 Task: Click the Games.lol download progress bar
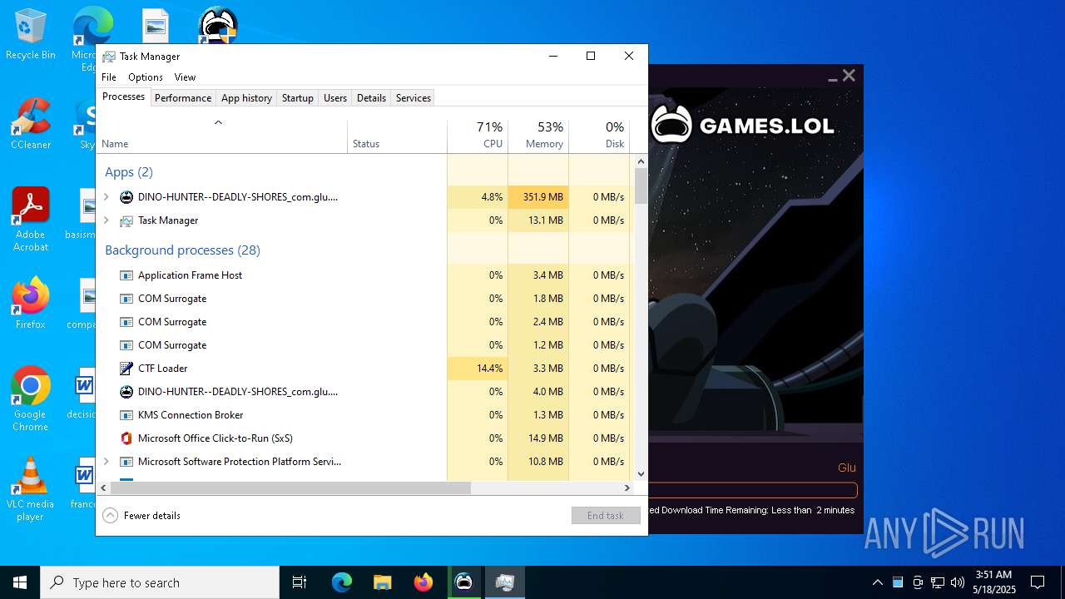(752, 491)
